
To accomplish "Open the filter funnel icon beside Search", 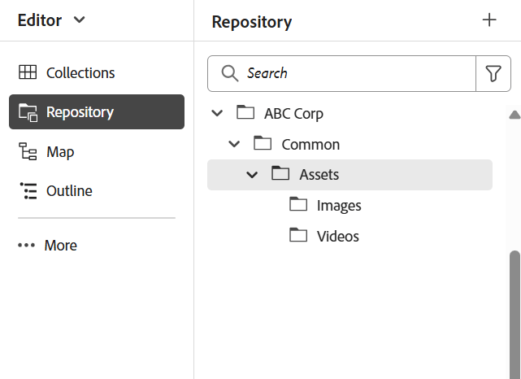I will pos(493,73).
